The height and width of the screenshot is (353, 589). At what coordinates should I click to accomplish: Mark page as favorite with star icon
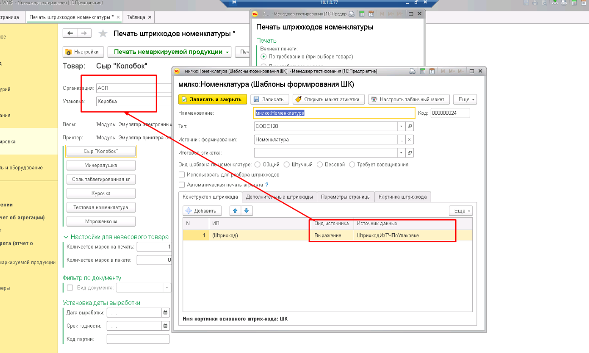103,34
